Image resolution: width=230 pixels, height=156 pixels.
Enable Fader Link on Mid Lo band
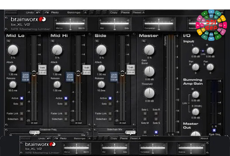tap(21, 113)
